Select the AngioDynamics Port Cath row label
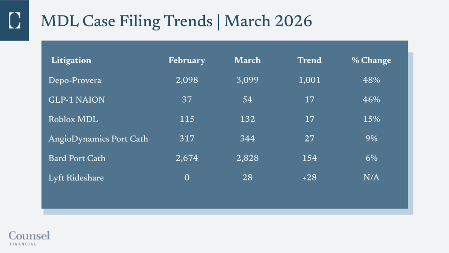This screenshot has width=449, height=253. [x=98, y=139]
